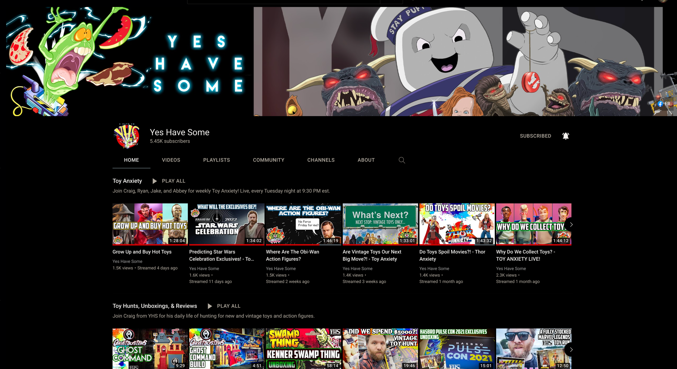The width and height of the screenshot is (677, 369).
Task: Click the 5.45K subscribers text
Action: pyautogui.click(x=170, y=141)
